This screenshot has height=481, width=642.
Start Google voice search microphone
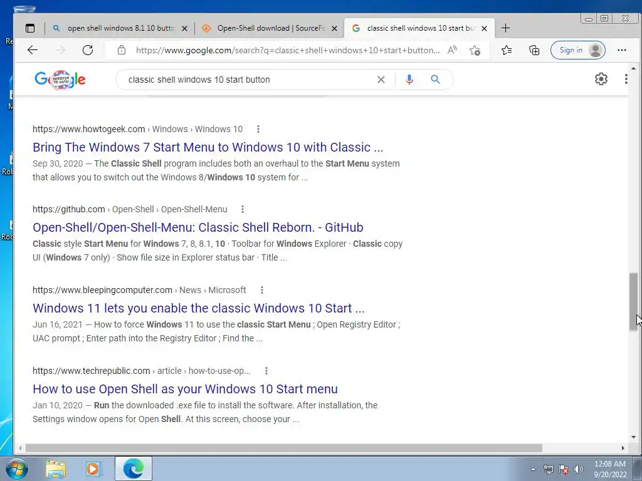point(409,80)
